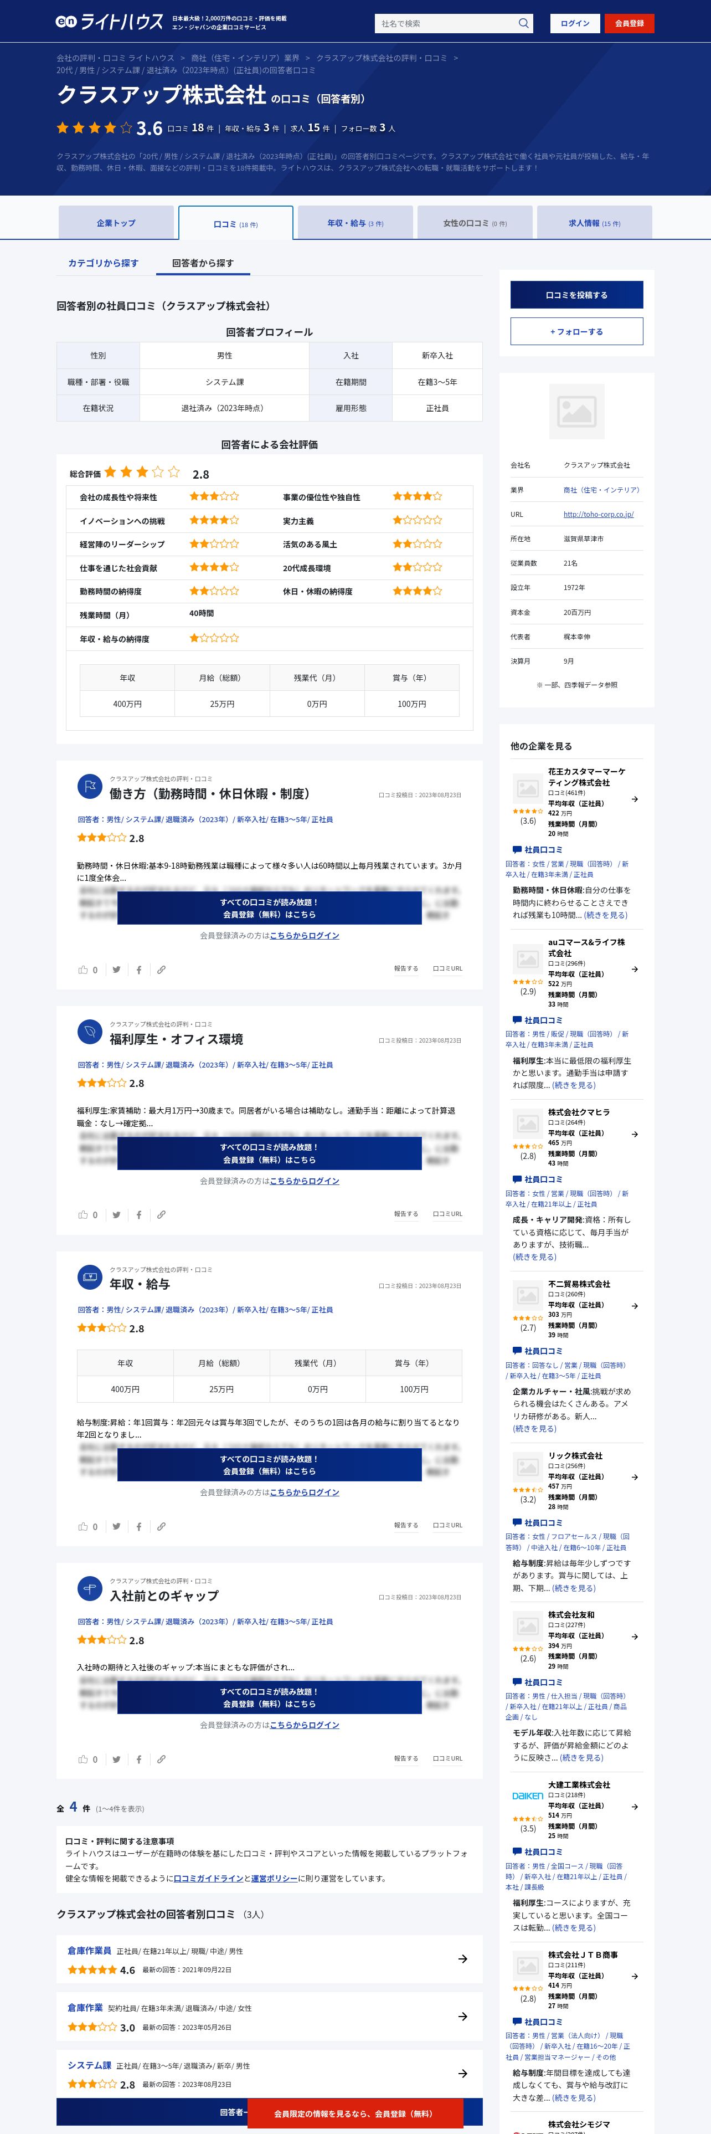This screenshot has width=711, height=2134.
Task: Click the 社名で検索 search field
Action: (x=447, y=23)
